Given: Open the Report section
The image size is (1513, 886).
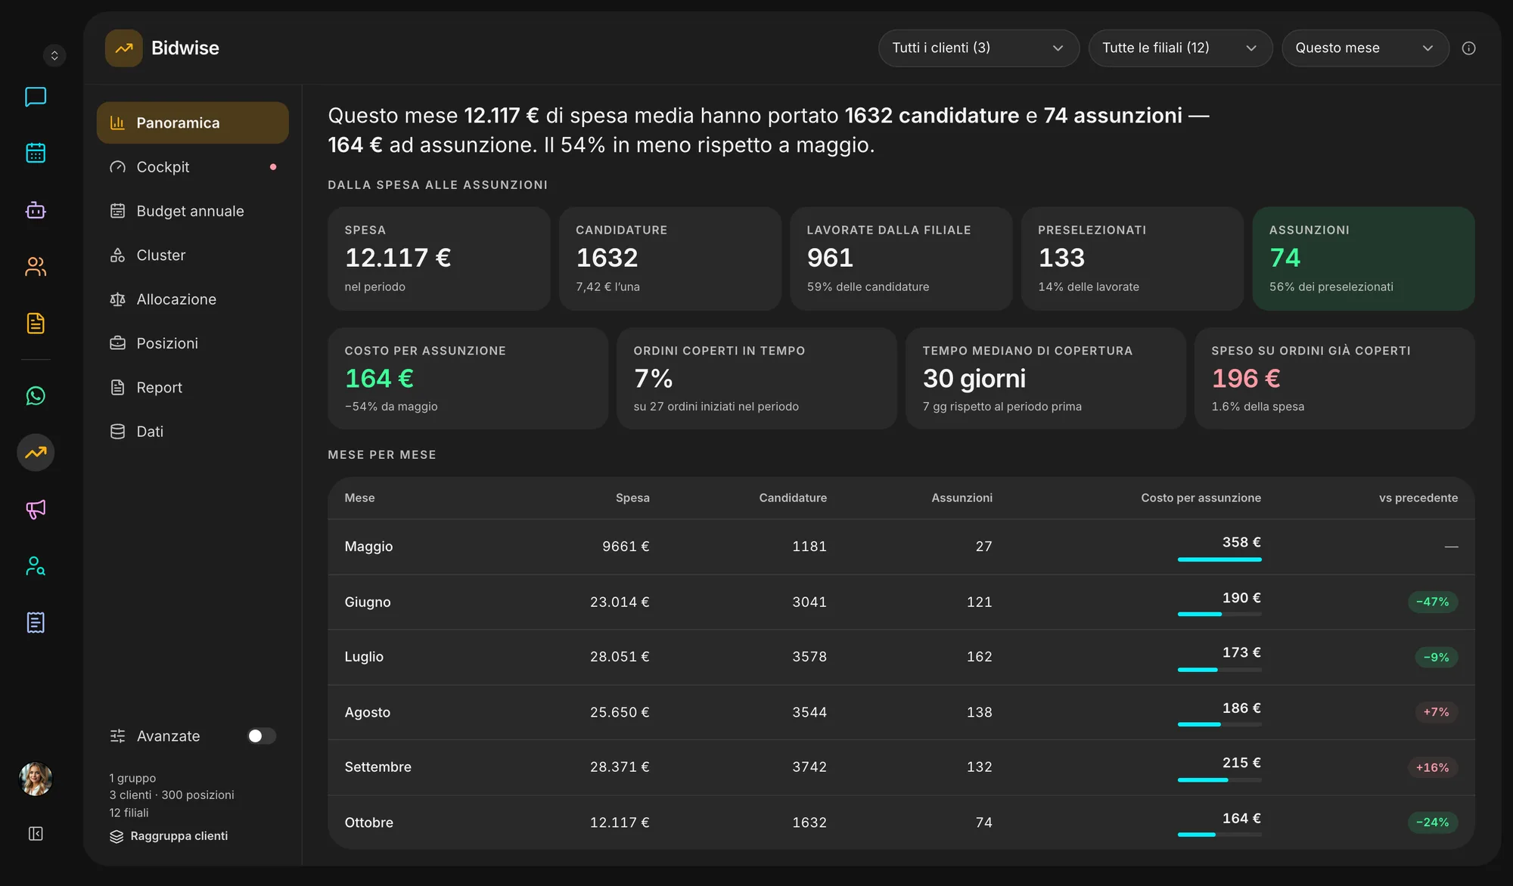Looking at the screenshot, I should 193,387.
